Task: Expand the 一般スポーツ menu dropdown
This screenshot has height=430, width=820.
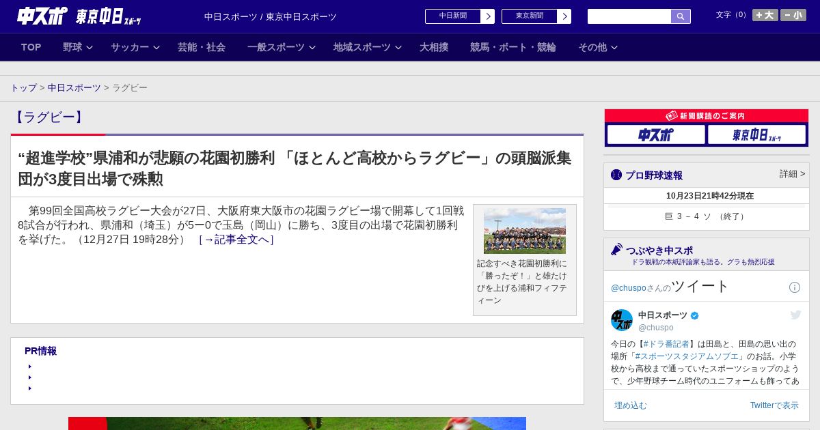Action: pos(282,47)
